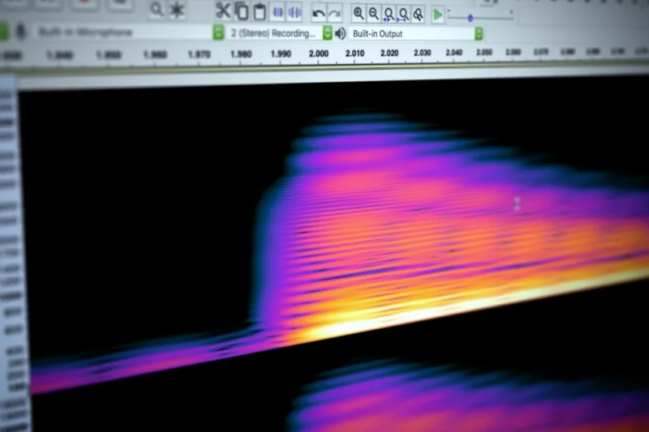The image size is (649, 432).
Task: Click timeline ruler at 2.010
Action: (355, 53)
